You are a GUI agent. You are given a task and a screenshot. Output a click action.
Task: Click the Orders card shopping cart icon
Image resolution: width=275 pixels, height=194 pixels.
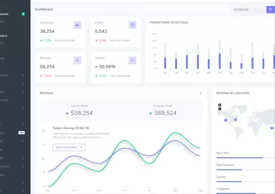point(132,25)
